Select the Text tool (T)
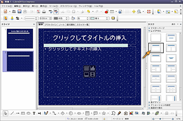 (34, 113)
